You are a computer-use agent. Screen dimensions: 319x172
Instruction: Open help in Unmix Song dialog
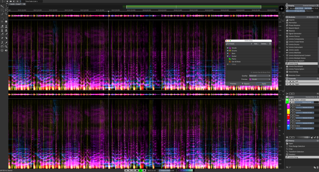pyautogui.click(x=270, y=44)
